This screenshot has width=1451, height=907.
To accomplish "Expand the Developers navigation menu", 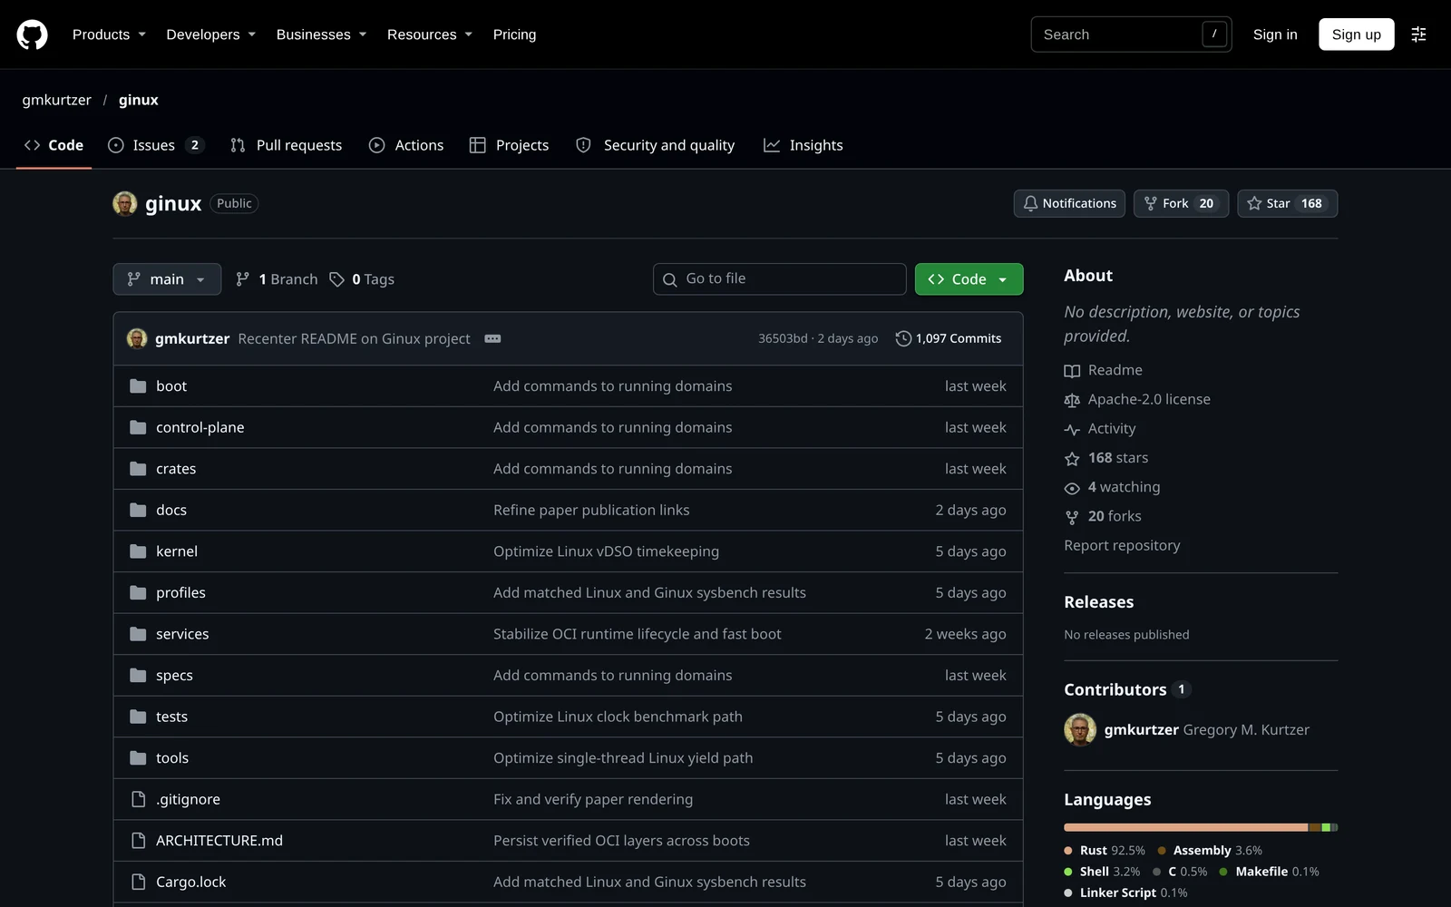I will (210, 34).
